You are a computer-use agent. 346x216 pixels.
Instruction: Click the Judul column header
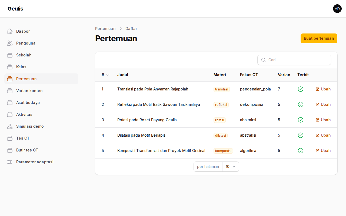click(123, 75)
